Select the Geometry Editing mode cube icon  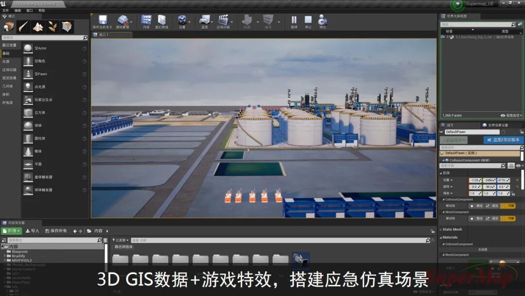pos(67,26)
